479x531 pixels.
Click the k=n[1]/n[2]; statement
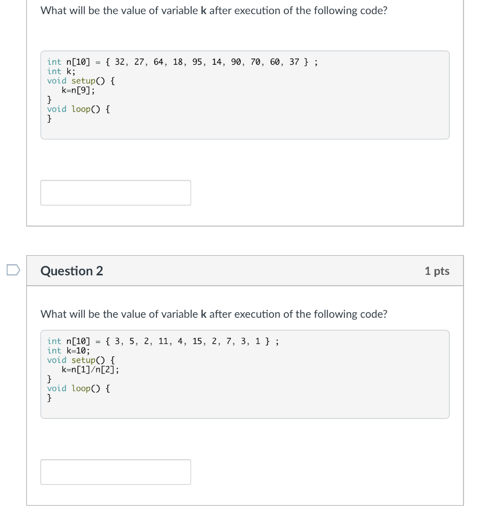tap(90, 369)
